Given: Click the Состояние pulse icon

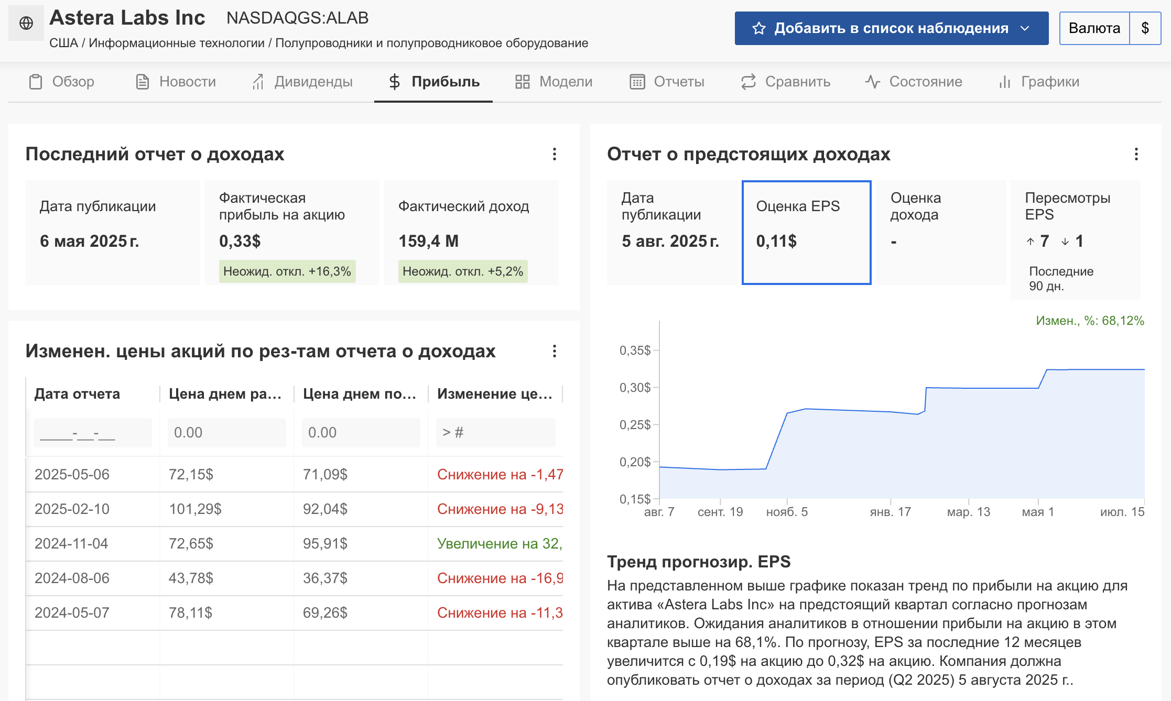Looking at the screenshot, I should 873,82.
